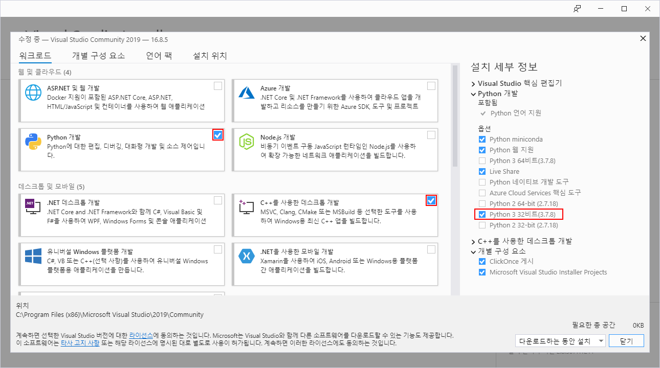Click the Universal Windows Platform icon

[x=33, y=256]
